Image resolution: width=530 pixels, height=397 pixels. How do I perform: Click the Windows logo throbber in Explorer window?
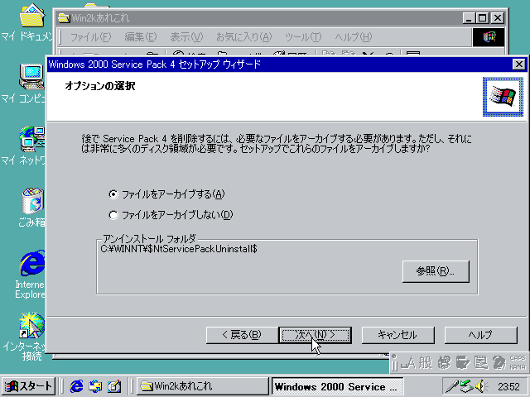coord(489,36)
